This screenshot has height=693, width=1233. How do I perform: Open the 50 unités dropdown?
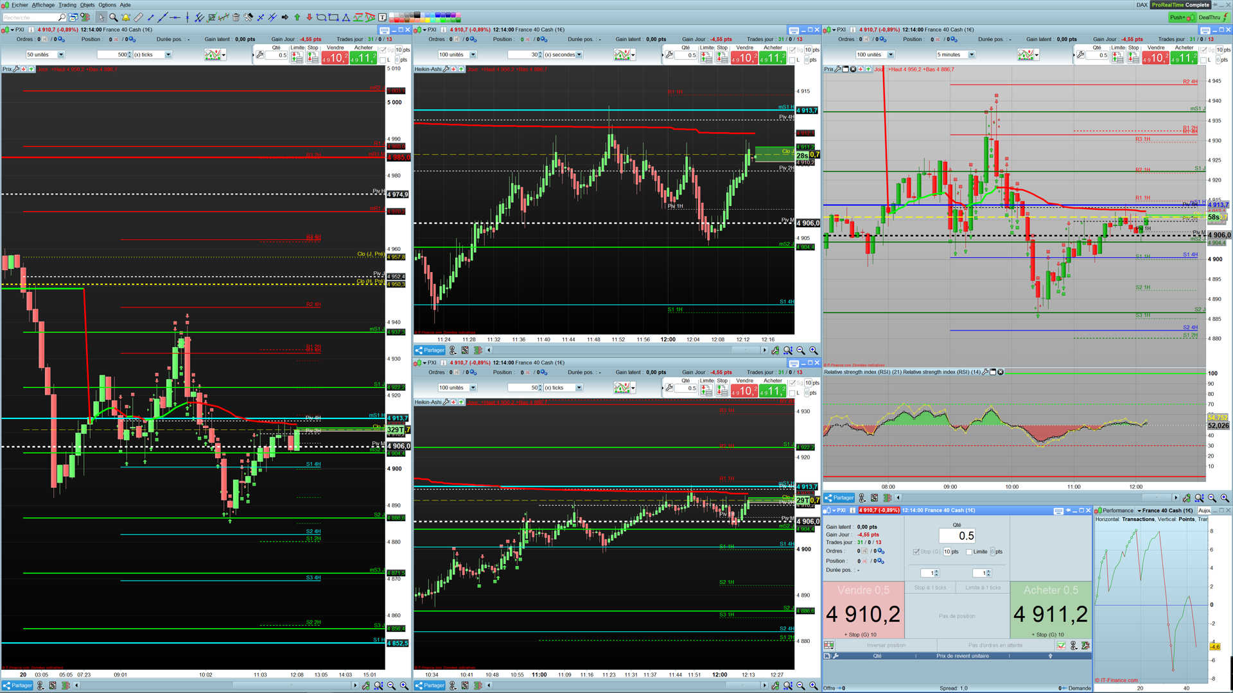point(61,55)
